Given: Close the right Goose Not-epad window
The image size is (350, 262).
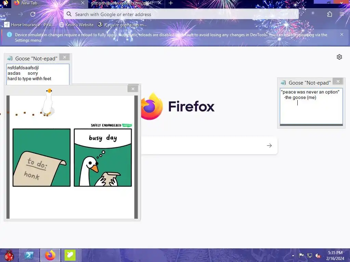Looking at the screenshot, I should pyautogui.click(x=338, y=82).
